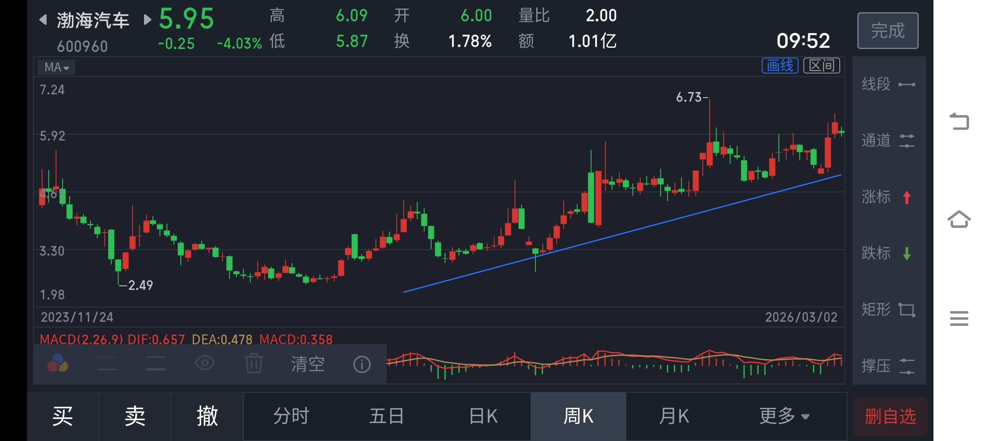Open the line color picker circles
Screen dimensions: 985x441
(57, 363)
